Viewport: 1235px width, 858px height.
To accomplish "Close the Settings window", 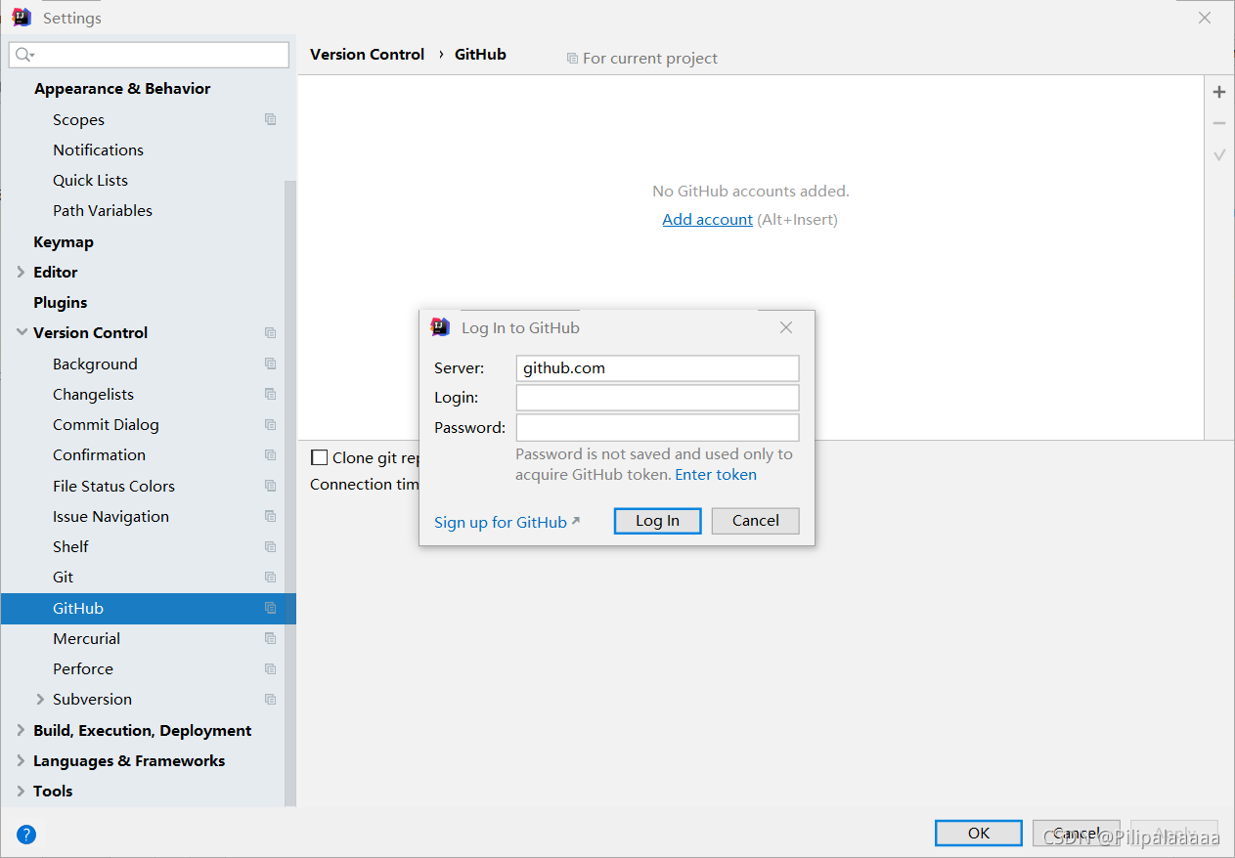I will [x=1205, y=18].
